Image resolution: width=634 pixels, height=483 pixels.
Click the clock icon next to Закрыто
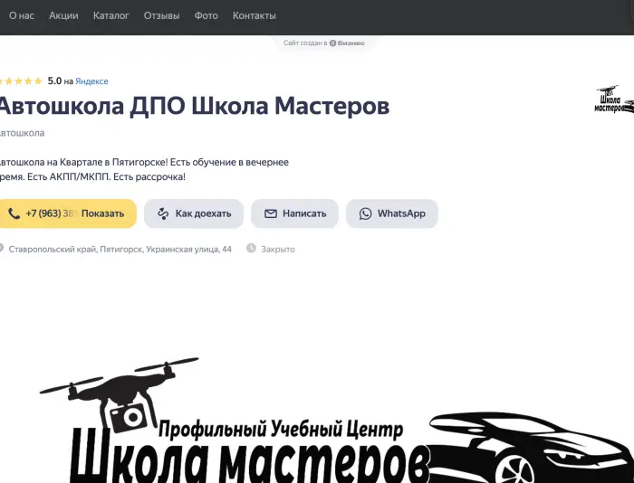[251, 249]
